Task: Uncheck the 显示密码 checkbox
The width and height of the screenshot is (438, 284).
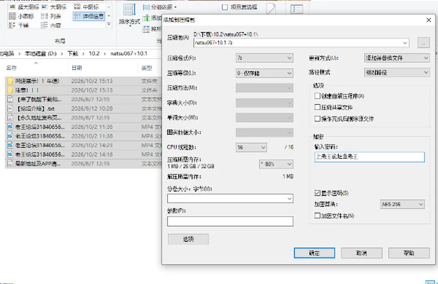Action: [x=318, y=193]
